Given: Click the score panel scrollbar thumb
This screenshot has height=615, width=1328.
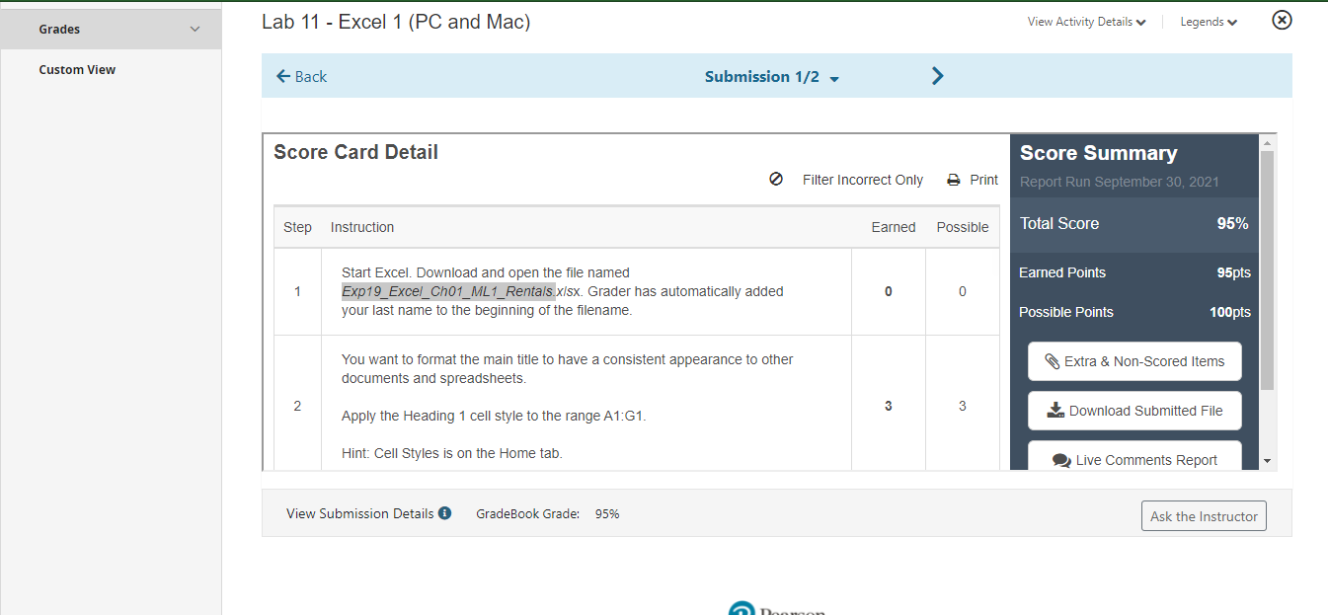Looking at the screenshot, I should click(x=1268, y=270).
